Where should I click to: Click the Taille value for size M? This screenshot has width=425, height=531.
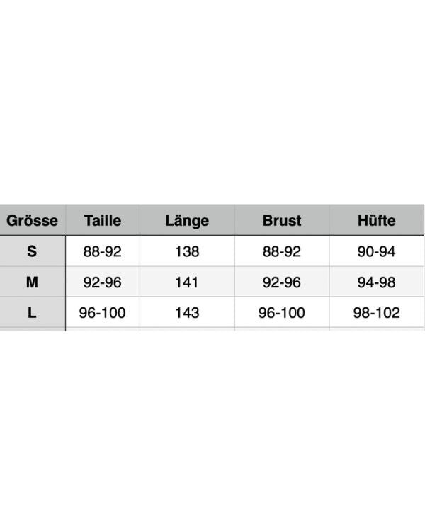[103, 282]
